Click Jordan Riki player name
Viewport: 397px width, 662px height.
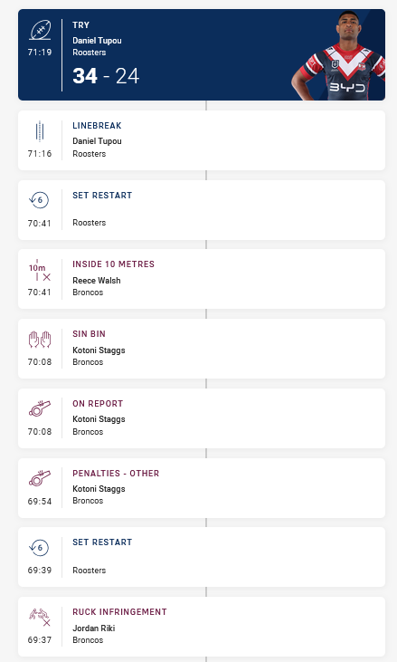click(x=93, y=628)
